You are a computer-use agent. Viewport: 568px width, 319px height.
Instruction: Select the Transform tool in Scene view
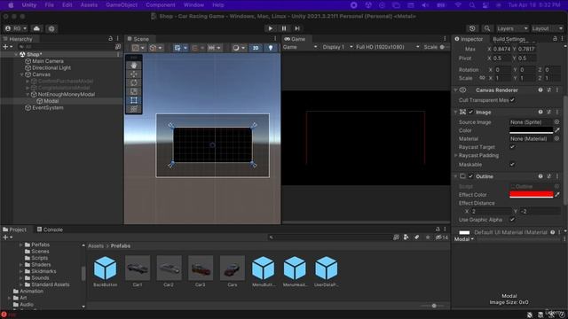coord(134,109)
